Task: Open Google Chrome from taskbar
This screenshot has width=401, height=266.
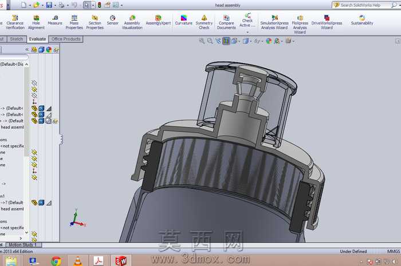Action: pyautogui.click(x=56, y=261)
